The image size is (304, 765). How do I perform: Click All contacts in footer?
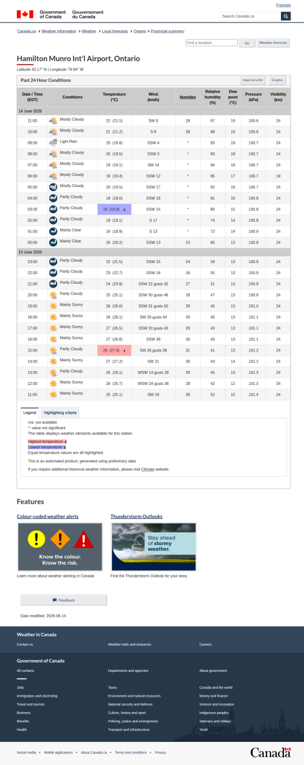pyautogui.click(x=26, y=670)
